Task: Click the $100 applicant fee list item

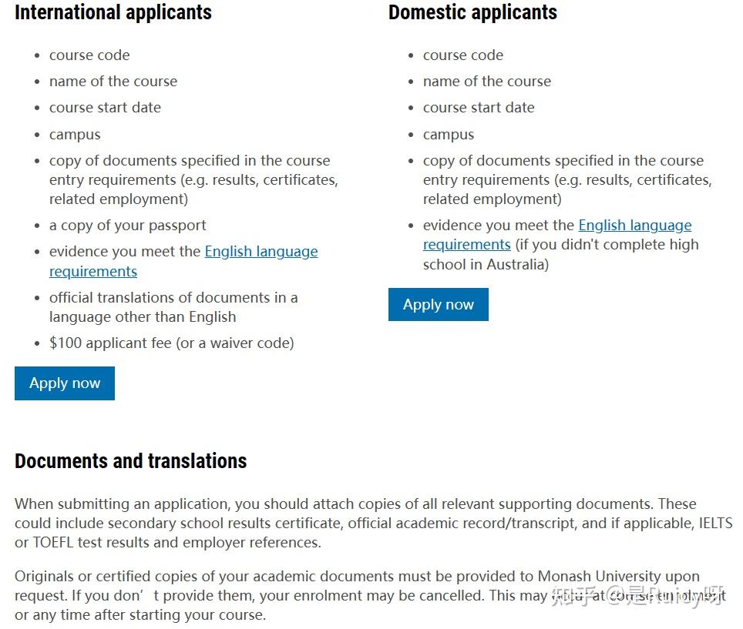Action: [x=172, y=343]
